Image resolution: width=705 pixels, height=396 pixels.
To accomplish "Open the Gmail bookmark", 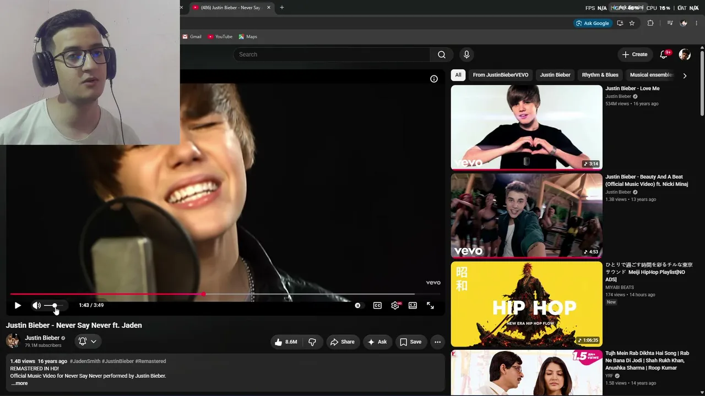I will (192, 37).
